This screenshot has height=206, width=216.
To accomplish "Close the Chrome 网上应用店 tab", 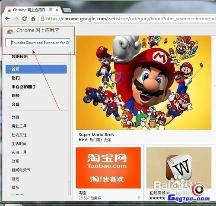I will point(57,10).
